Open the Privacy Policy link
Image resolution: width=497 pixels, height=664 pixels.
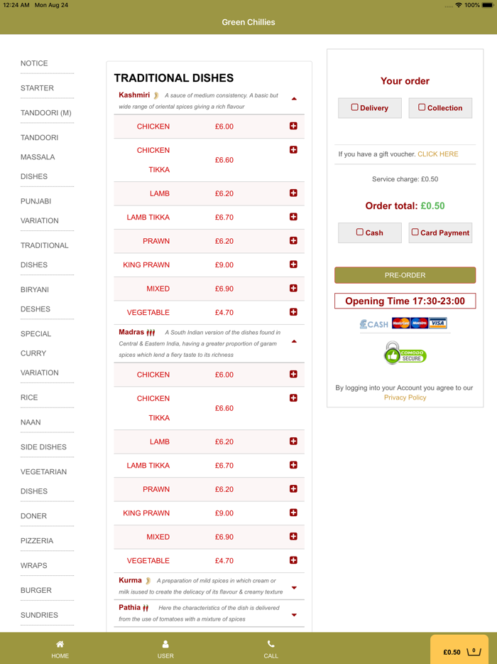tap(405, 397)
